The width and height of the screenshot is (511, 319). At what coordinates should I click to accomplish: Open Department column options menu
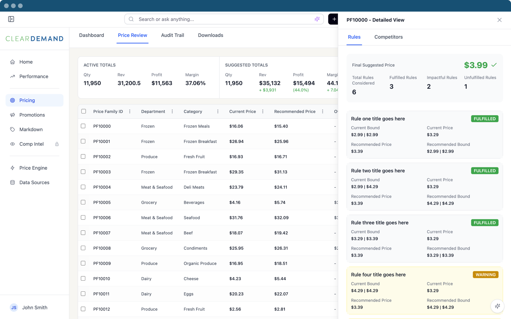click(x=172, y=111)
